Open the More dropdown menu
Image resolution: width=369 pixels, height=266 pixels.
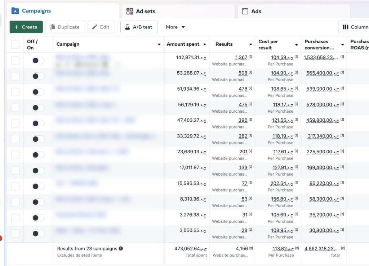pyautogui.click(x=175, y=27)
